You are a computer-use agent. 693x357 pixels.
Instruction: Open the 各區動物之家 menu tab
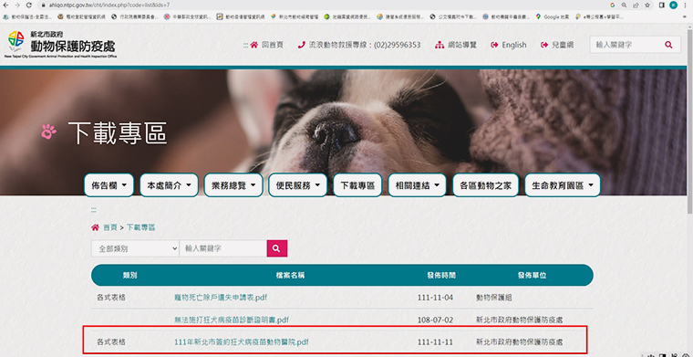click(485, 185)
